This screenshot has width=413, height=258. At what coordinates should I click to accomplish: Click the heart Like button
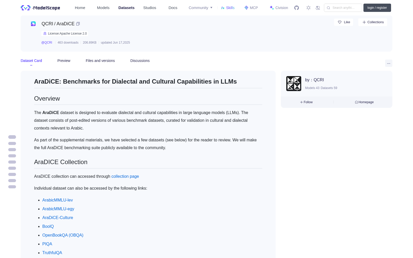click(344, 22)
